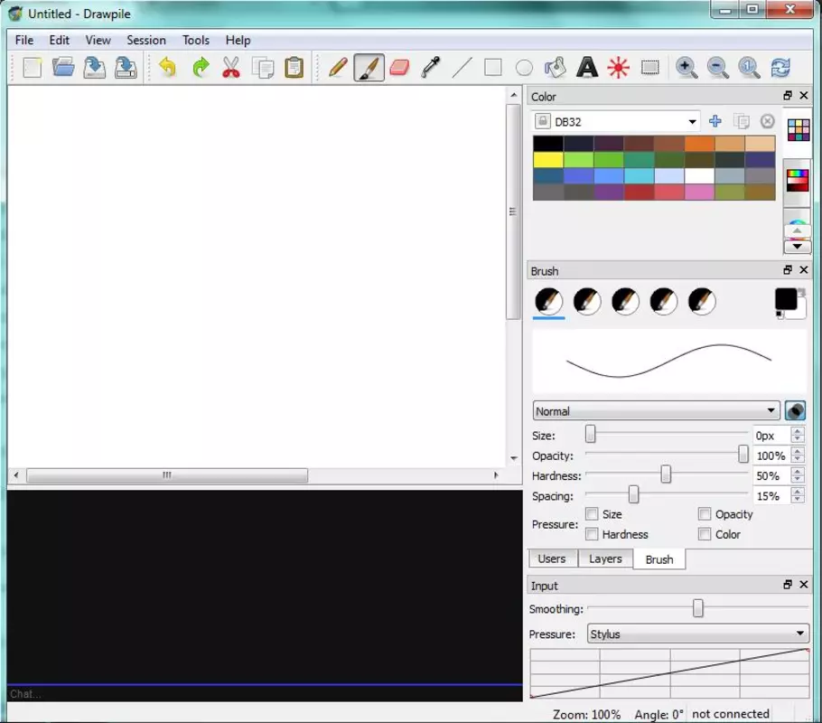
Task: Open a file with the folder icon
Action: tap(63, 68)
